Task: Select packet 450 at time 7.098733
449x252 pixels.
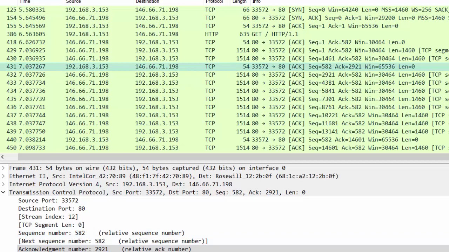Action: click(x=224, y=148)
